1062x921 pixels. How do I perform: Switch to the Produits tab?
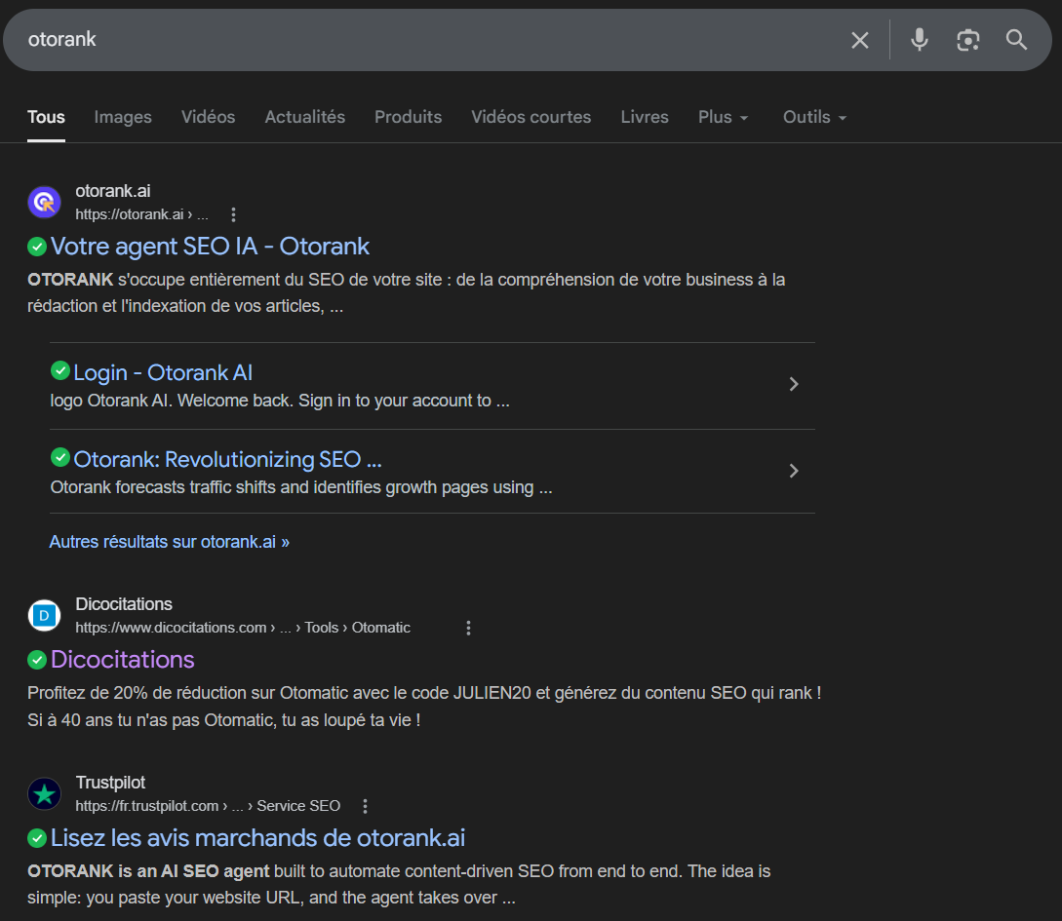(408, 117)
